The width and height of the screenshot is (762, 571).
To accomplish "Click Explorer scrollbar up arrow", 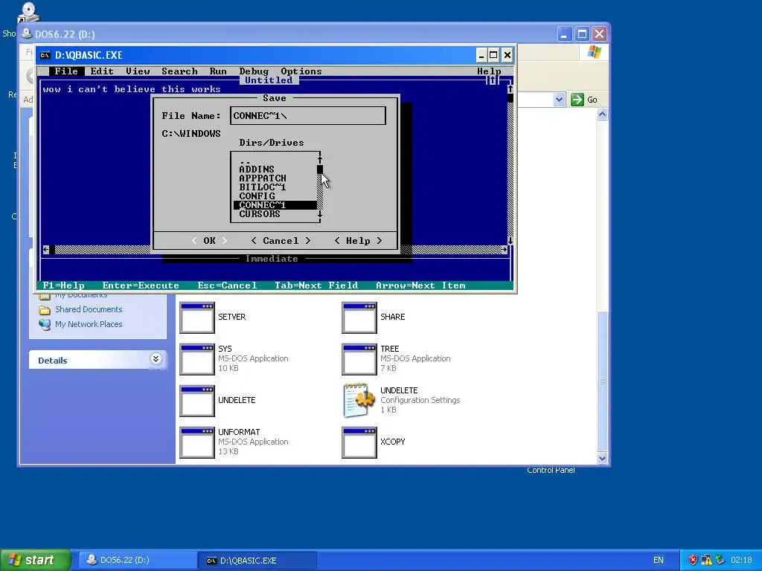I will click(x=602, y=114).
